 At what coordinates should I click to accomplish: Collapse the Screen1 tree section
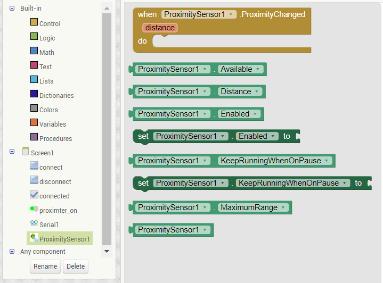point(12,152)
